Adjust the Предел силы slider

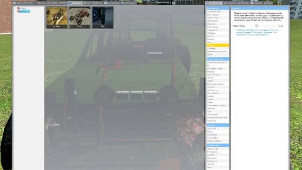[267, 26]
